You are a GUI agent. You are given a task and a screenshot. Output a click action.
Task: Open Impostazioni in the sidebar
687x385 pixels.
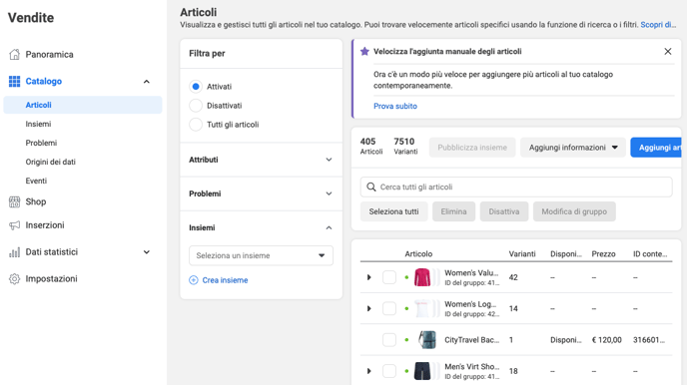click(51, 278)
